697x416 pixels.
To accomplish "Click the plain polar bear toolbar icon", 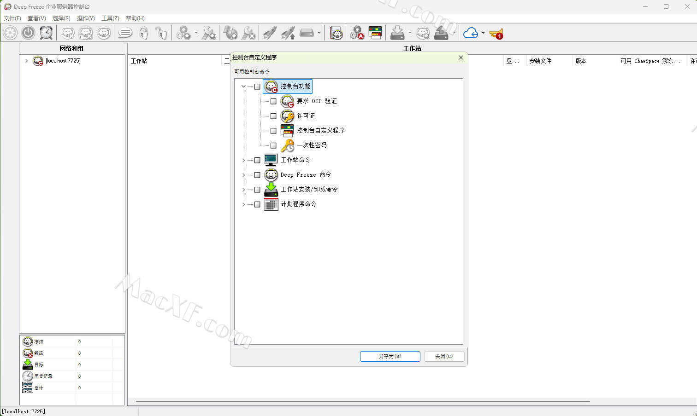I will pyautogui.click(x=104, y=33).
